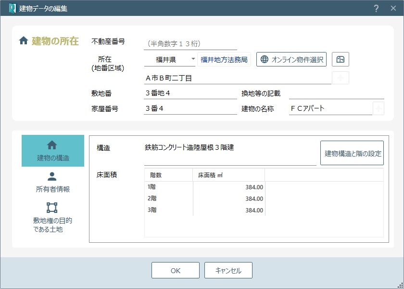
Task: Click the plus button beside A市B町二丁目
Action: point(341,78)
